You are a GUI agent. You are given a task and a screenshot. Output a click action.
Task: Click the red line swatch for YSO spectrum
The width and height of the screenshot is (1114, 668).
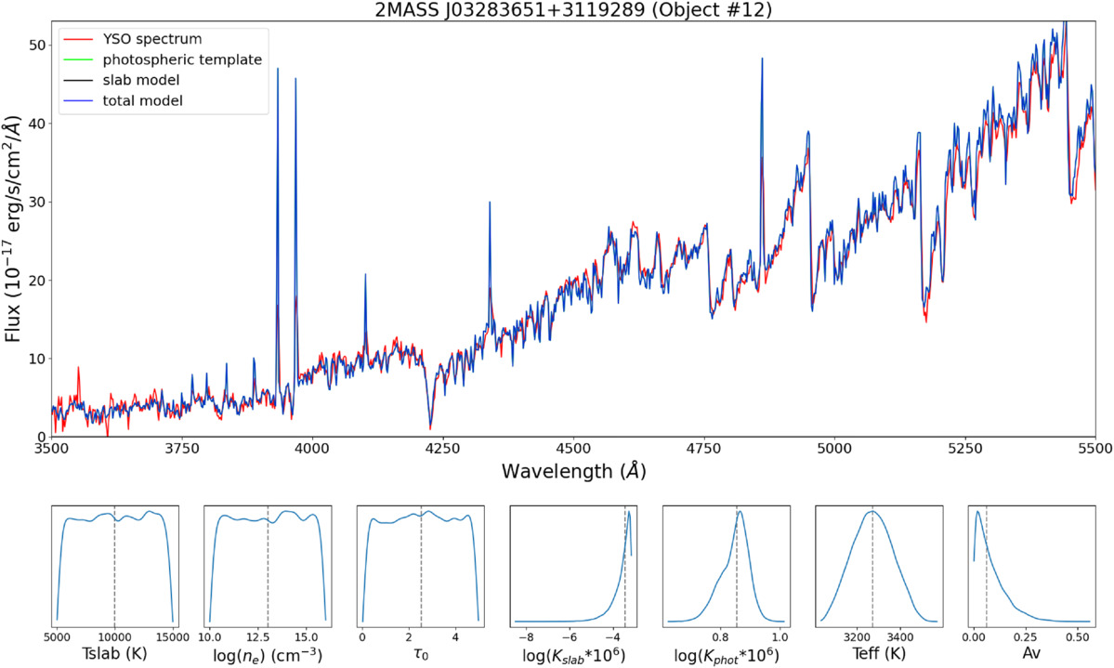[78, 39]
